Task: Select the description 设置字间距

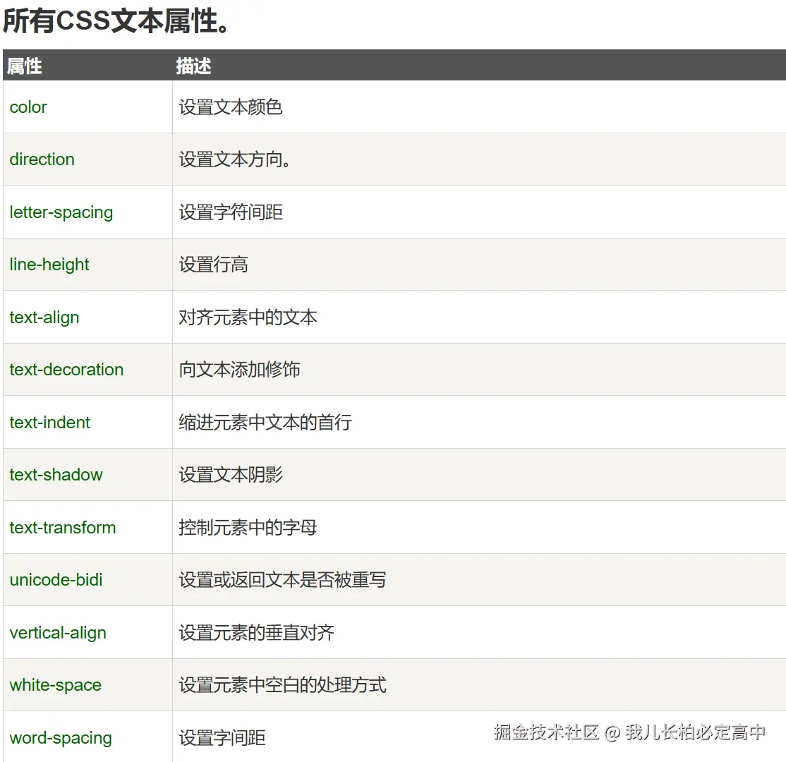Action: (222, 739)
